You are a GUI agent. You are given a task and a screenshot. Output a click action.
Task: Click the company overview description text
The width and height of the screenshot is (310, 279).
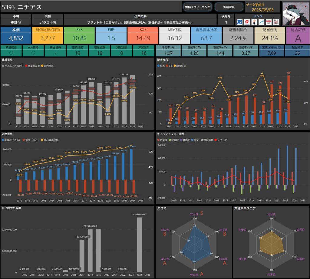pyautogui.click(x=140, y=22)
